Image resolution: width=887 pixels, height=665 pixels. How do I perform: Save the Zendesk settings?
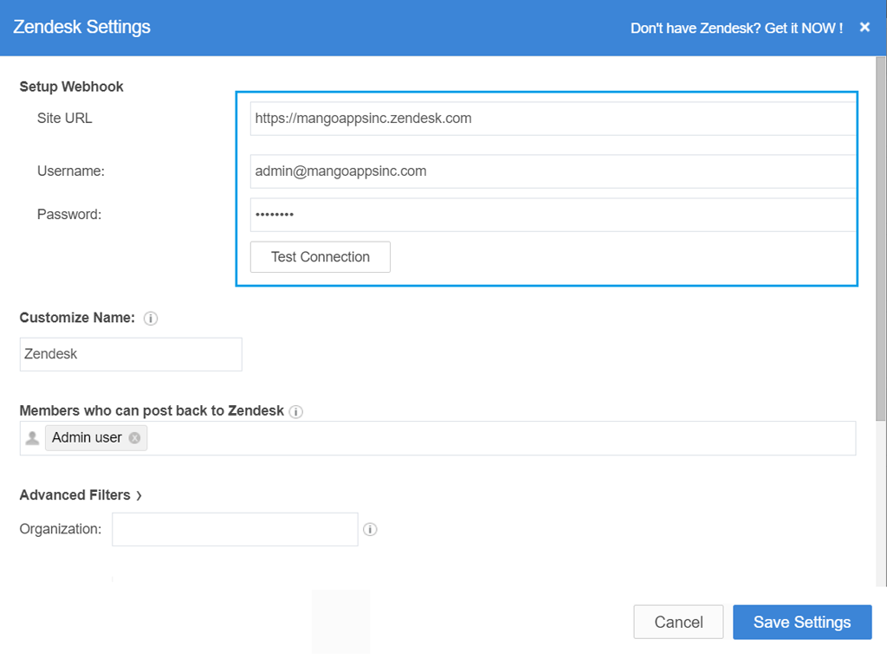point(802,622)
